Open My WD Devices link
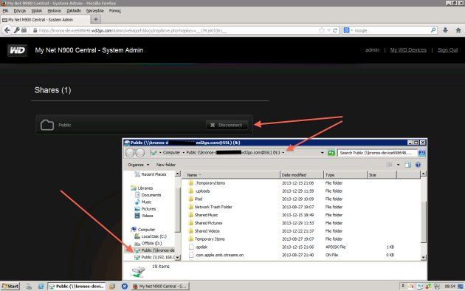 coord(408,50)
